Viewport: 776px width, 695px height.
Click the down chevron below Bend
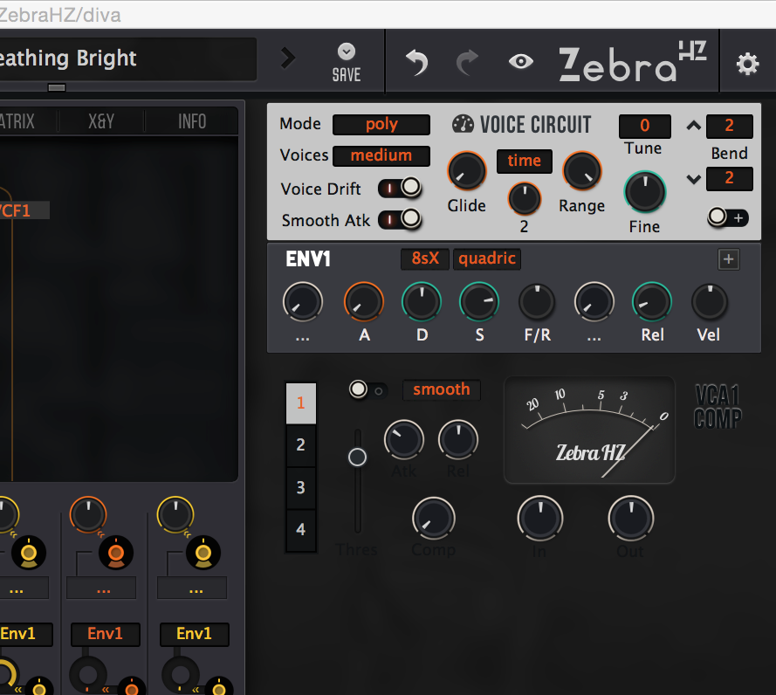click(x=693, y=179)
